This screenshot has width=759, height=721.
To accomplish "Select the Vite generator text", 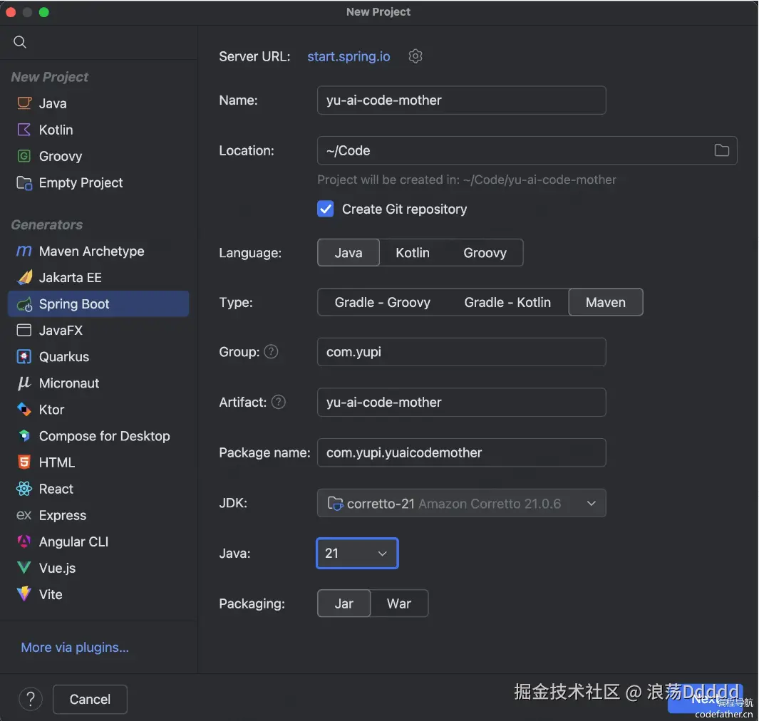I will (51, 594).
